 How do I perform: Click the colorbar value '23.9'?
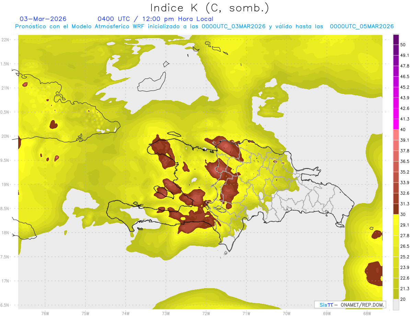point(405,268)
